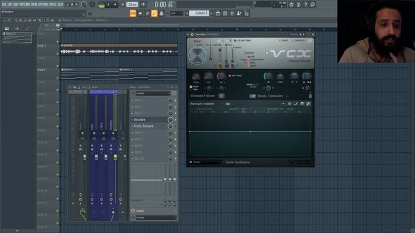Image resolution: width=415 pixels, height=233 pixels.
Task: Toggle the playlist snap magnet icon
Action: point(9,20)
